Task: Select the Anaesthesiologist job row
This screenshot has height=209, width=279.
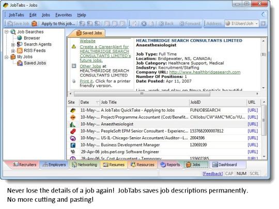Action: 164,124
